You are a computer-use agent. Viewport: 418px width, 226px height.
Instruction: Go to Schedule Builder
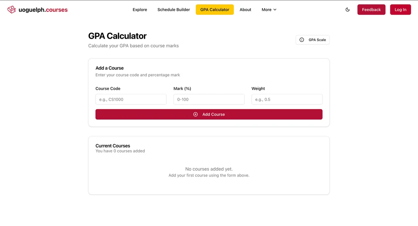click(173, 10)
